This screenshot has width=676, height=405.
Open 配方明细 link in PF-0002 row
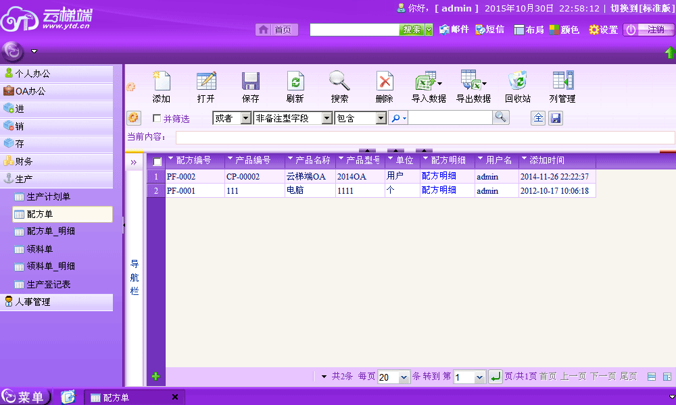439,175
